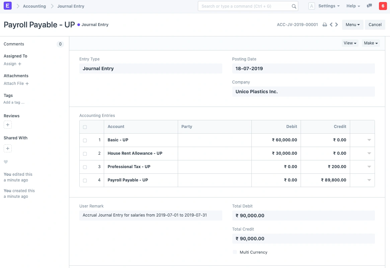
Task: Add a review with the plus under Reviews
Action: 7,125
